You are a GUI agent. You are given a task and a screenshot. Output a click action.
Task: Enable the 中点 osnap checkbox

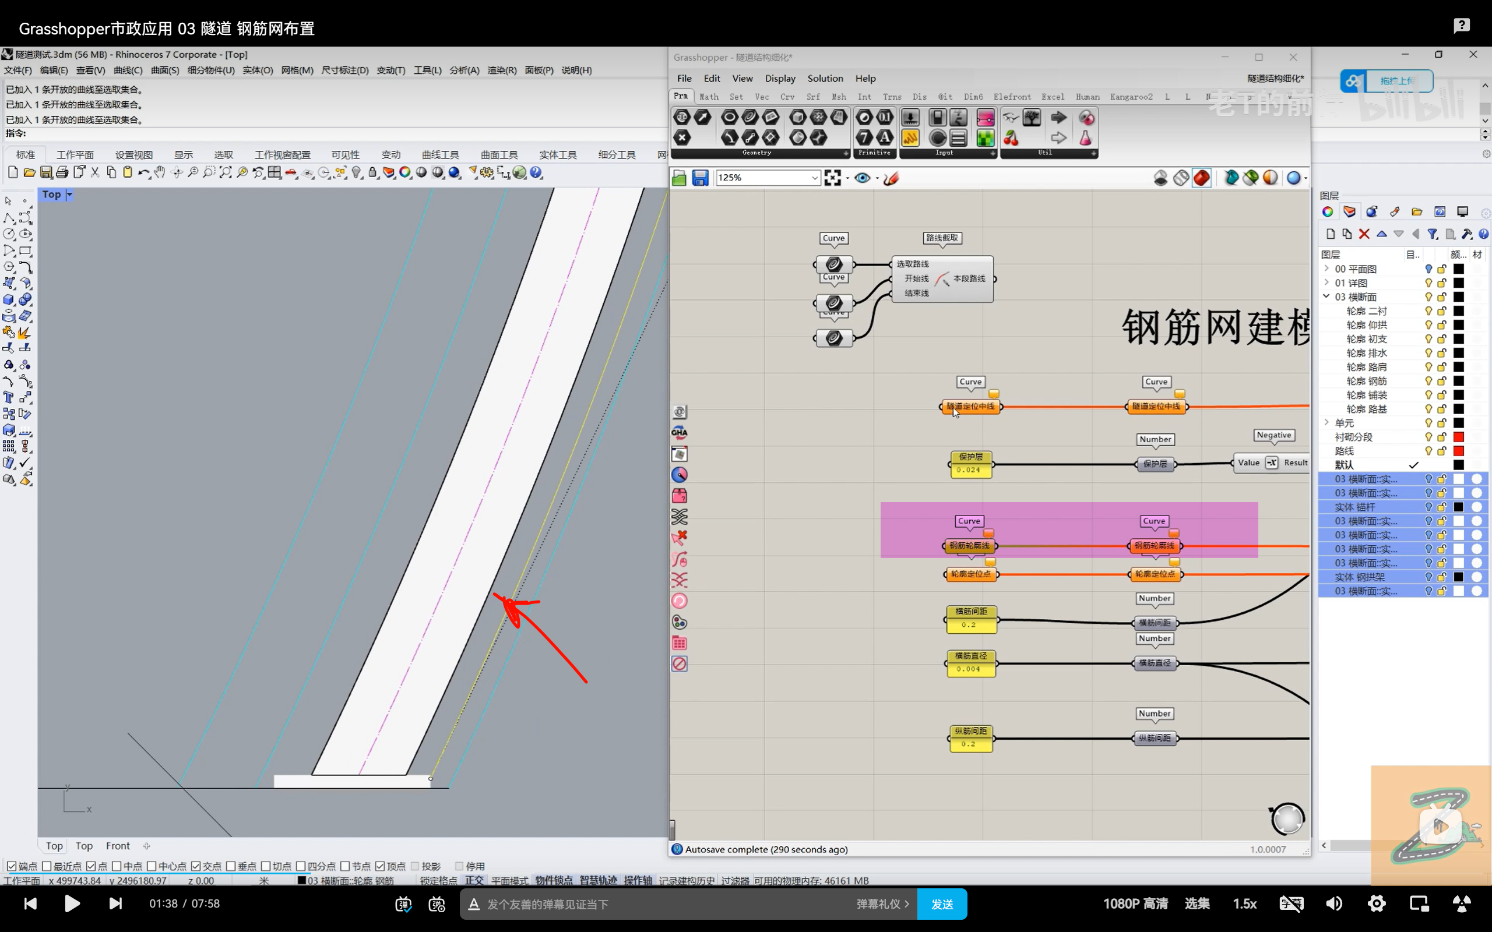click(117, 866)
